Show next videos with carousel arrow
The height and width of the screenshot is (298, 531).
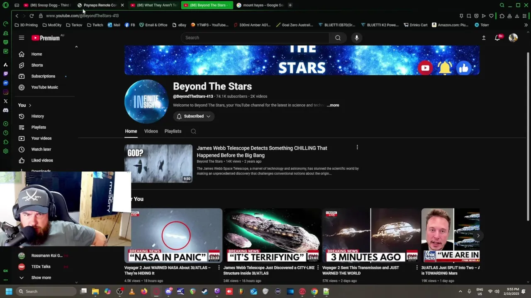(x=478, y=236)
